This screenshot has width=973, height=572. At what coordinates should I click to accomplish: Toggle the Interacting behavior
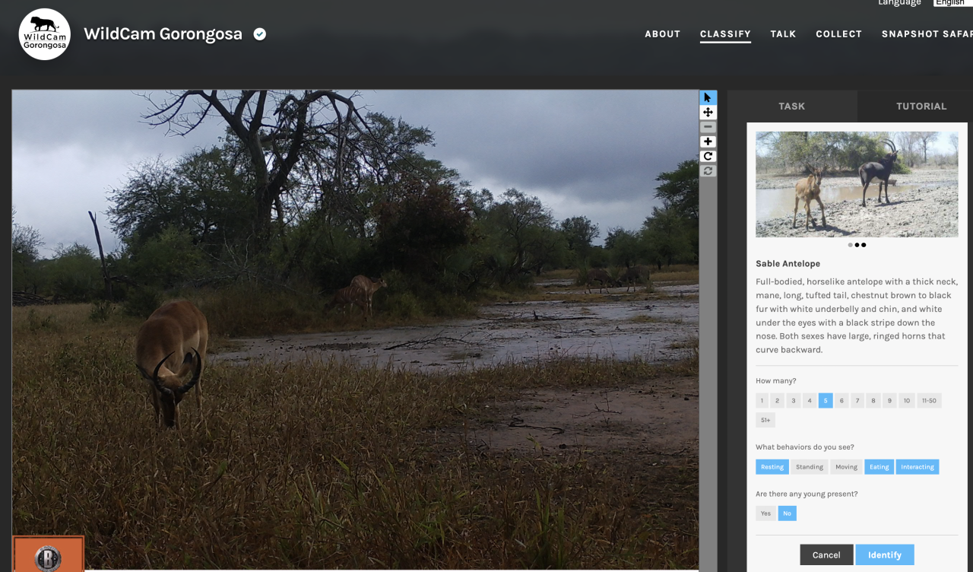918,467
